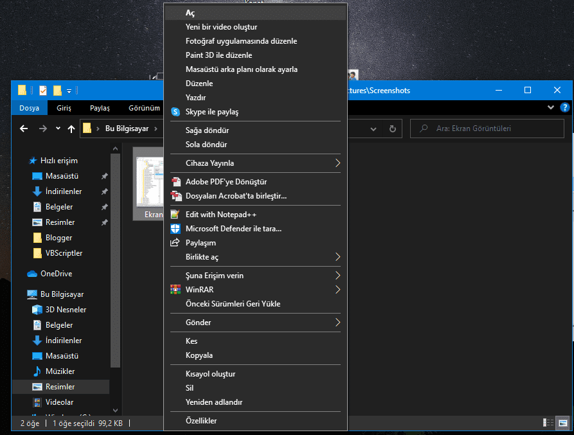The height and width of the screenshot is (435, 574).
Task: Unpin Masaüstü from quick access
Action: coord(104,176)
